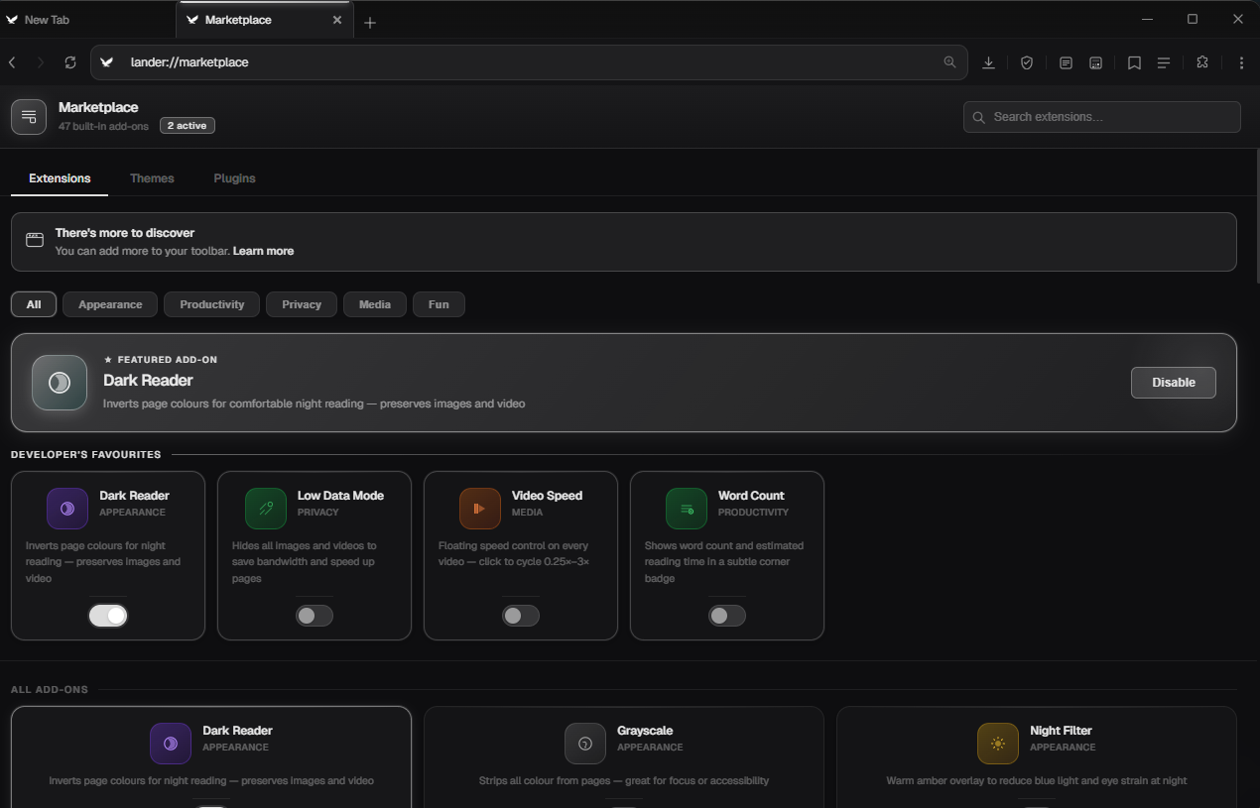
Task: Click the Video Speed media icon
Action: [x=480, y=508]
